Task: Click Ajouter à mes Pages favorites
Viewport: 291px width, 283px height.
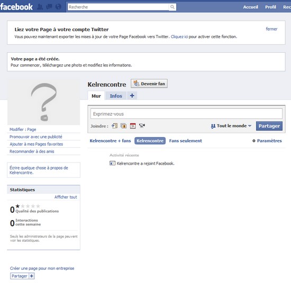Action: pos(36,144)
